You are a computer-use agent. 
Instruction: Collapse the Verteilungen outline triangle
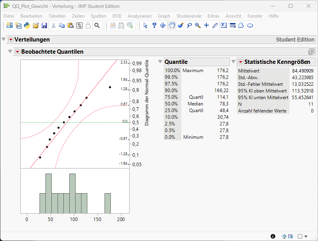click(x=4, y=40)
